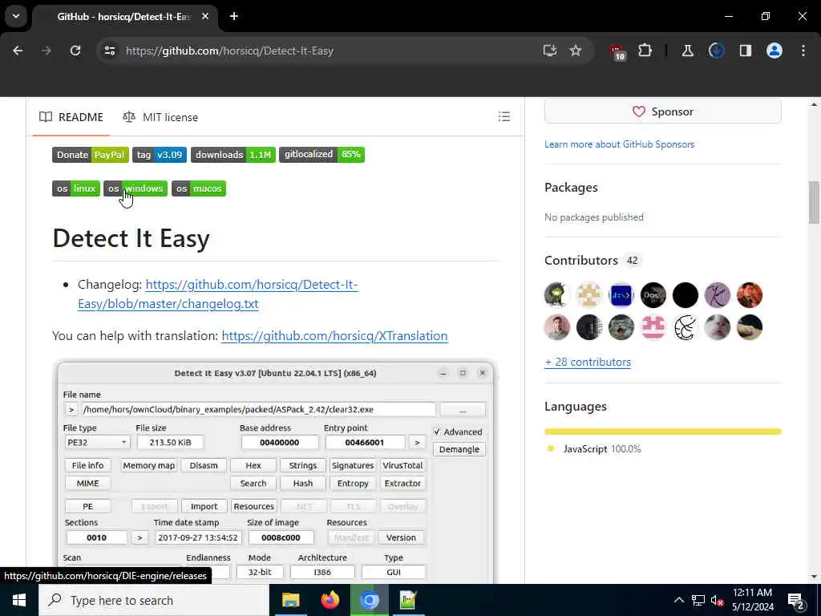
Task: Open the notification center icon
Action: click(796, 601)
